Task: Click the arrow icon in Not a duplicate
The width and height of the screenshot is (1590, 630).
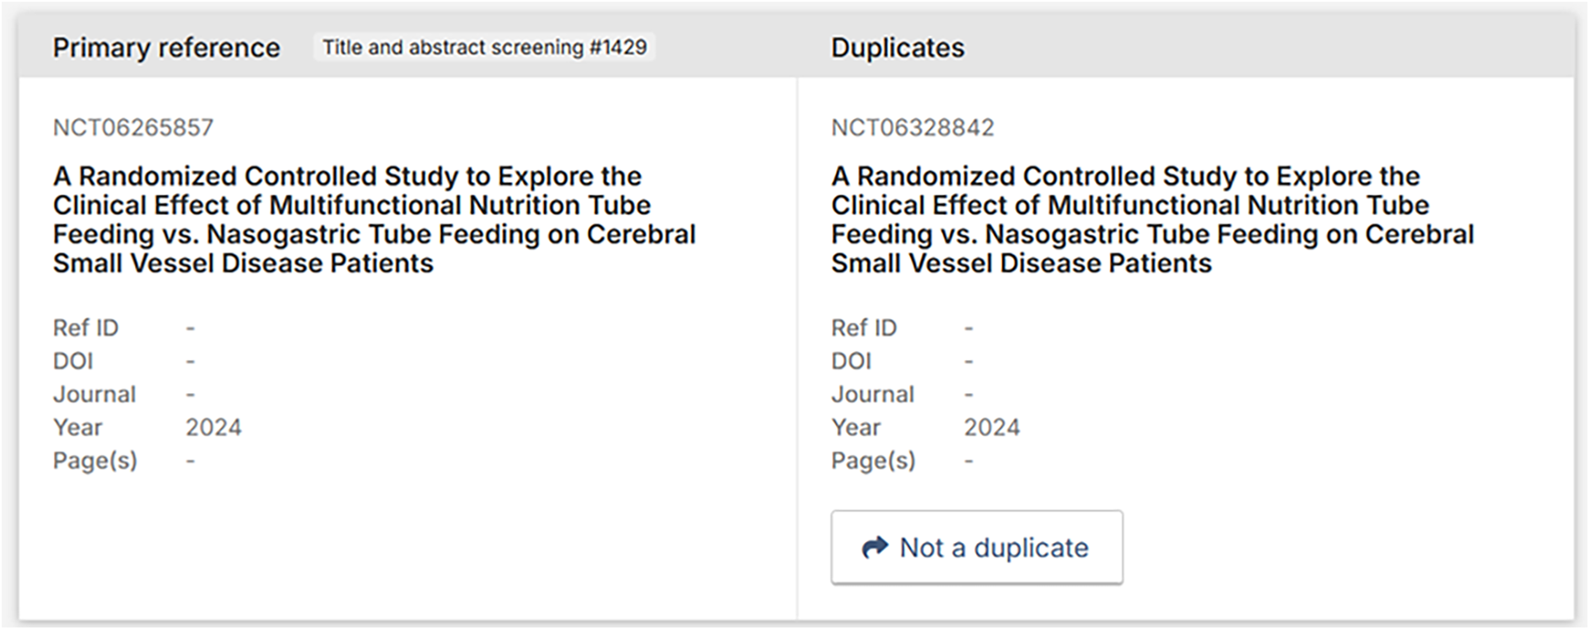Action: (x=875, y=547)
